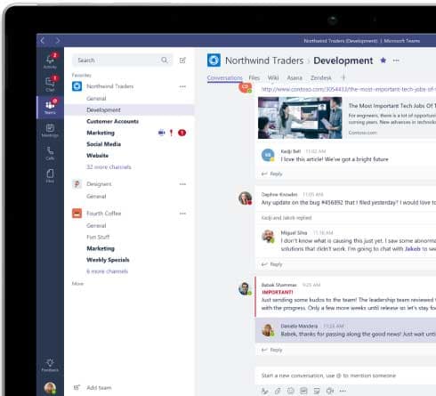Open the contoso.com article link
Screen dimensions: 436x396
click(x=348, y=89)
